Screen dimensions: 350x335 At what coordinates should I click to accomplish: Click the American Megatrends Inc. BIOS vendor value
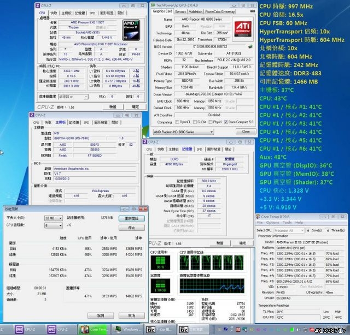pos(94,169)
